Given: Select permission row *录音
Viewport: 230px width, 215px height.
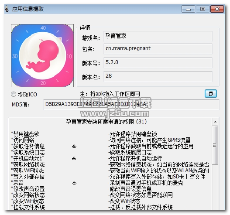Looking at the screenshot, I should point(17,183).
